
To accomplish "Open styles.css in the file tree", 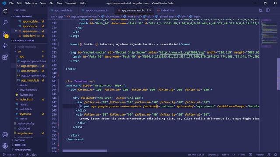I will [25, 114].
